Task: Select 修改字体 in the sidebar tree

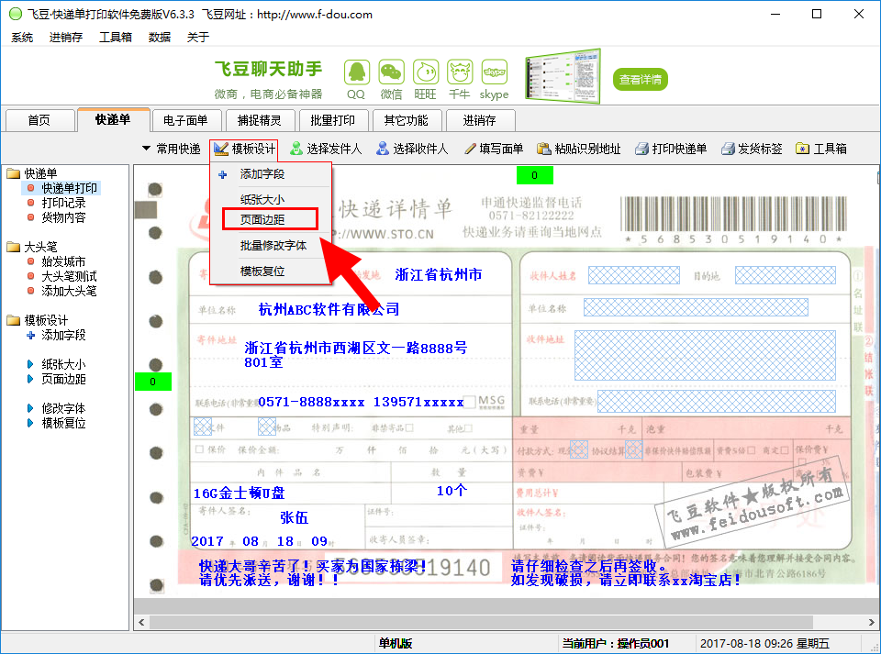Action: [63, 408]
